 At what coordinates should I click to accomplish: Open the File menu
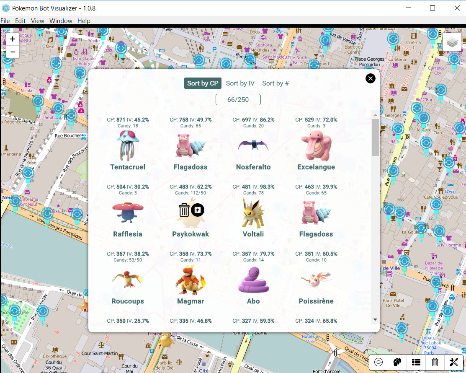click(5, 21)
